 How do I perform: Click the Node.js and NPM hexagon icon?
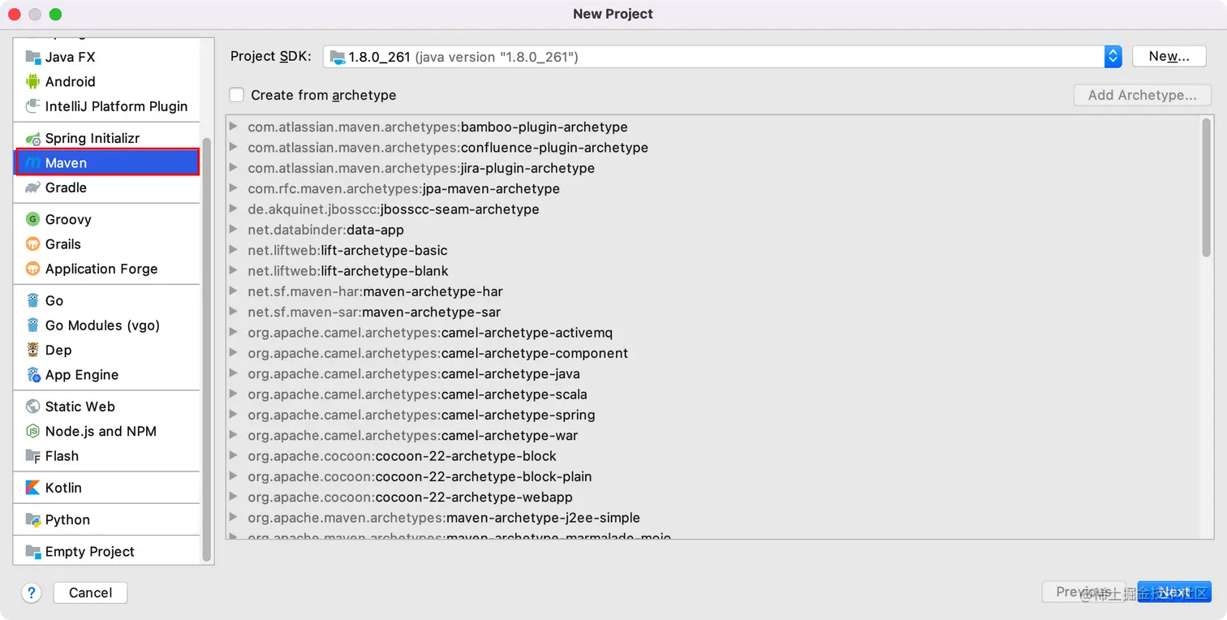(32, 431)
